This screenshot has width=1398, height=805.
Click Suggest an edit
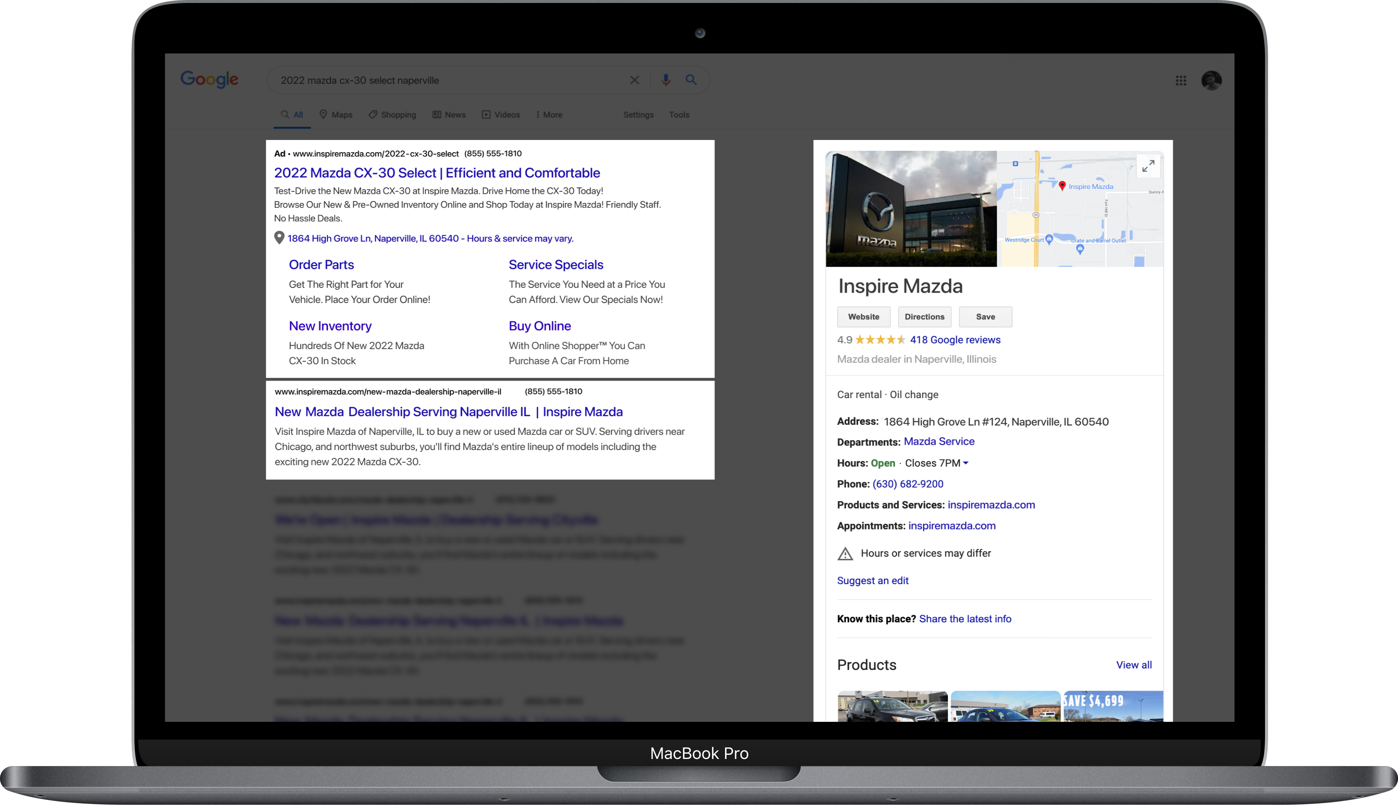coord(872,580)
